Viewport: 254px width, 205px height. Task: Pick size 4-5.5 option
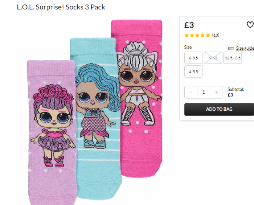click(x=193, y=71)
